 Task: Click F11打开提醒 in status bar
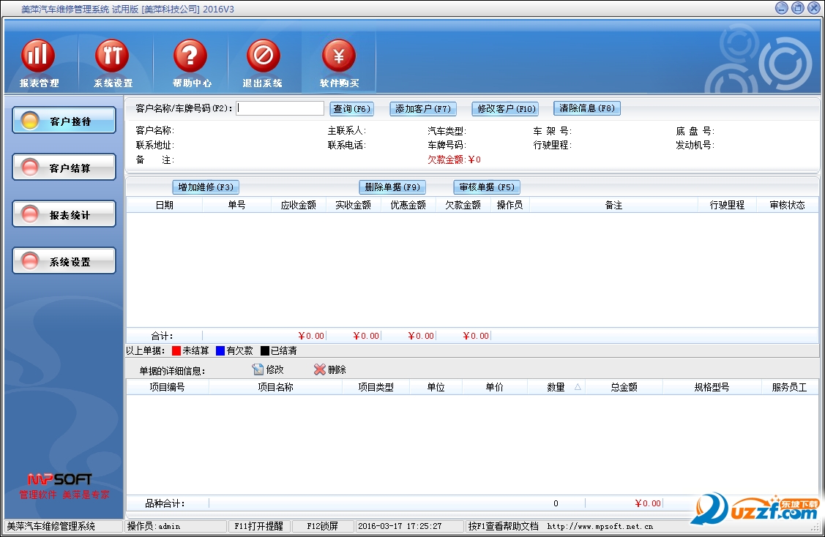259,526
